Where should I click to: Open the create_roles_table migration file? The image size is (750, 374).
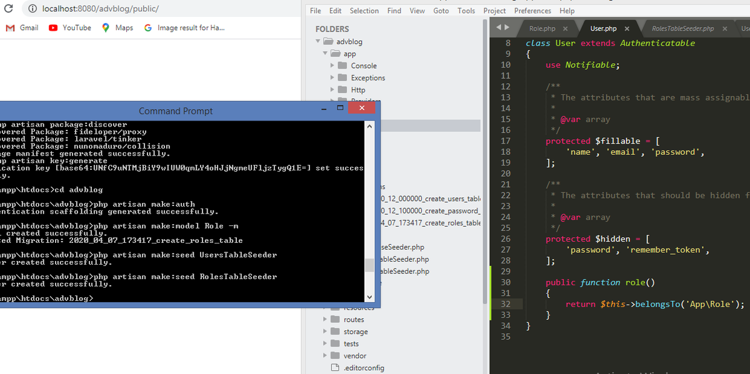pyautogui.click(x=431, y=223)
